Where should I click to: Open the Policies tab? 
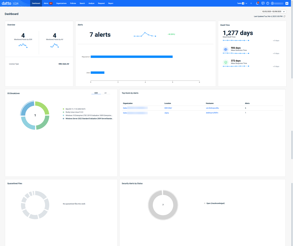pyautogui.click(x=73, y=3)
